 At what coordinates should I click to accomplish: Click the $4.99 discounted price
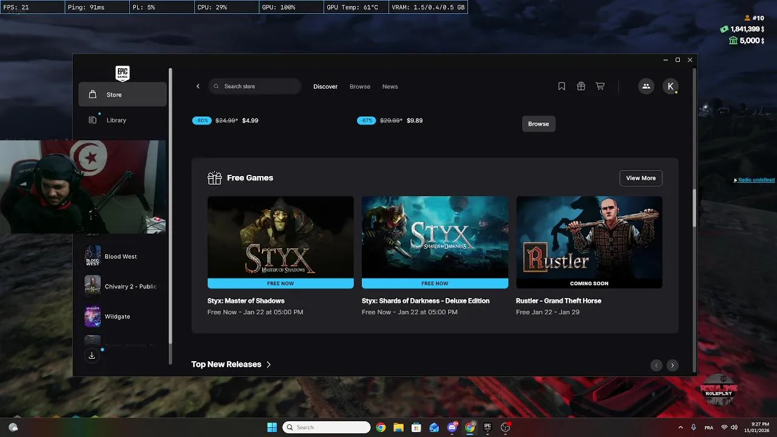[x=250, y=121]
